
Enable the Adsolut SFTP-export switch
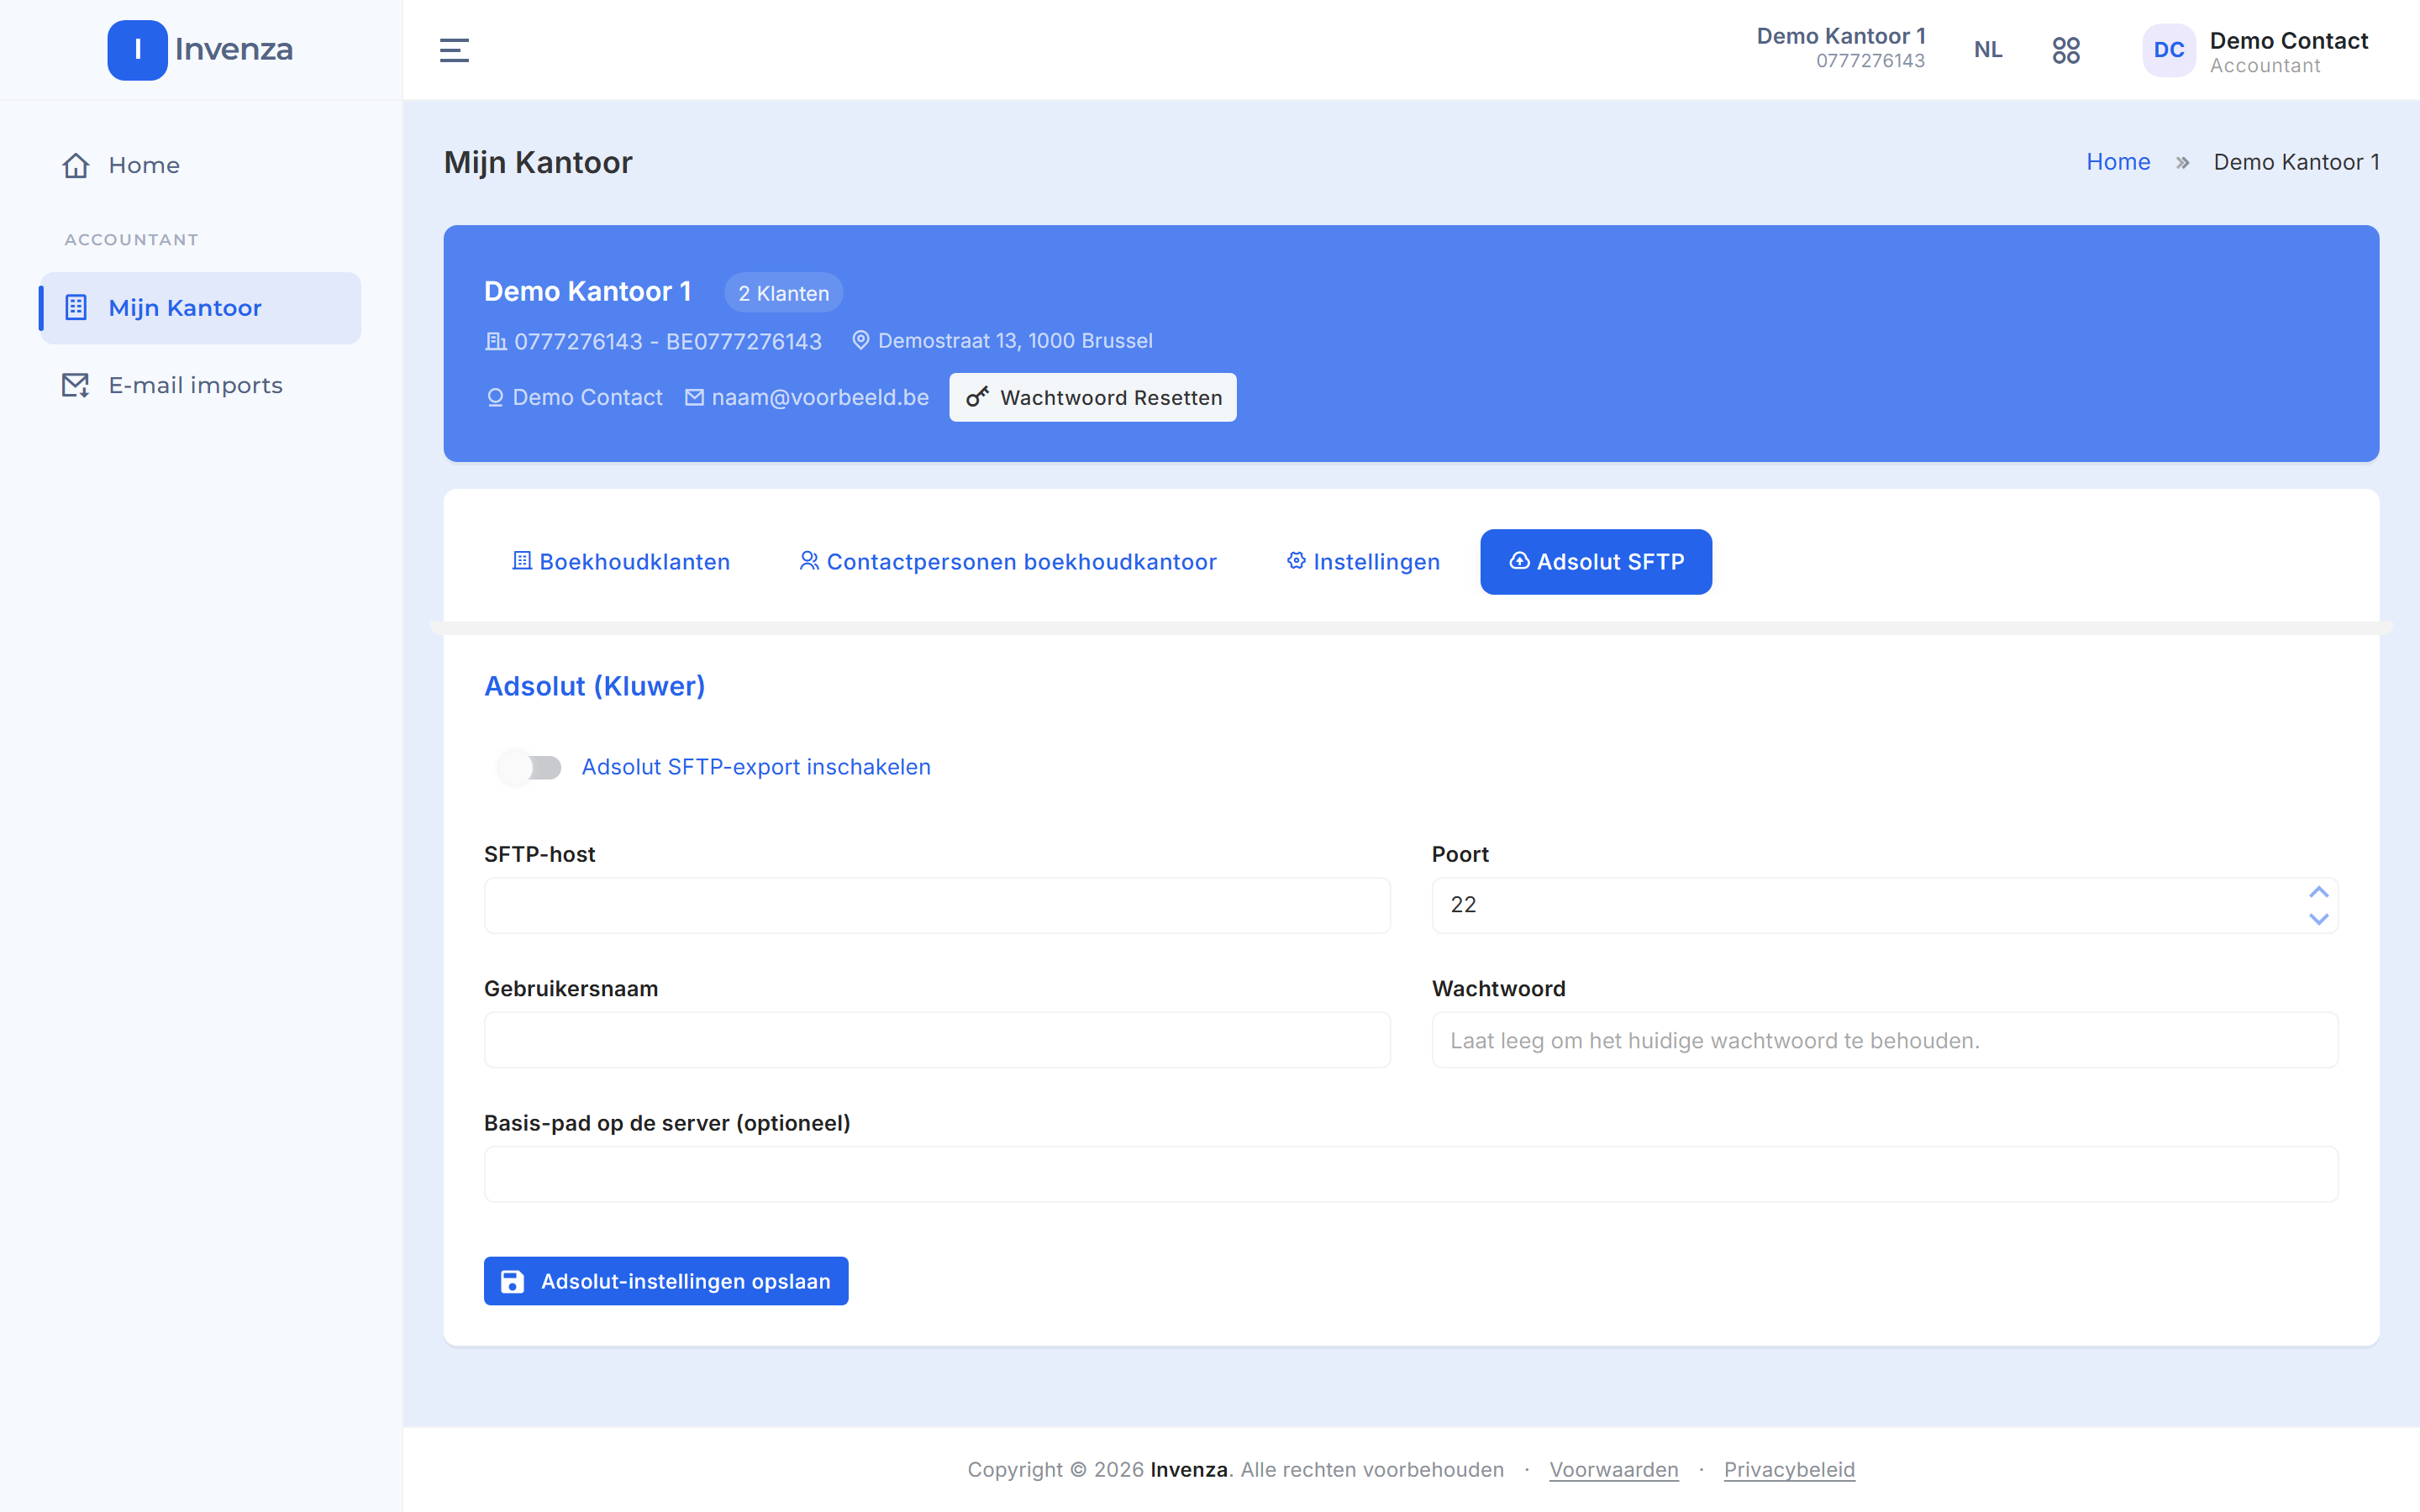click(x=530, y=767)
